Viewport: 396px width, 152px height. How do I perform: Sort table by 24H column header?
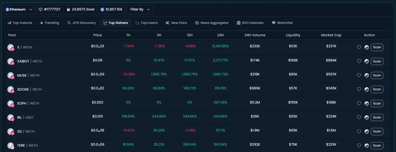(220, 35)
